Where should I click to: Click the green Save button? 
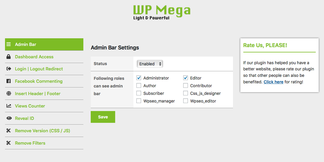coord(103,117)
